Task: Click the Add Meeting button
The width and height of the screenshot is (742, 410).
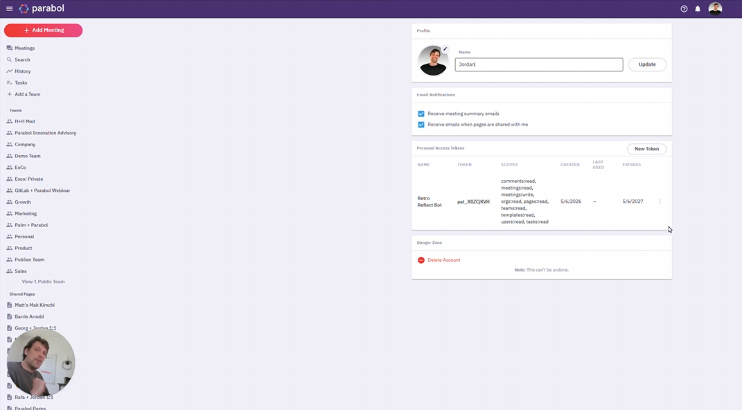Action: click(44, 30)
